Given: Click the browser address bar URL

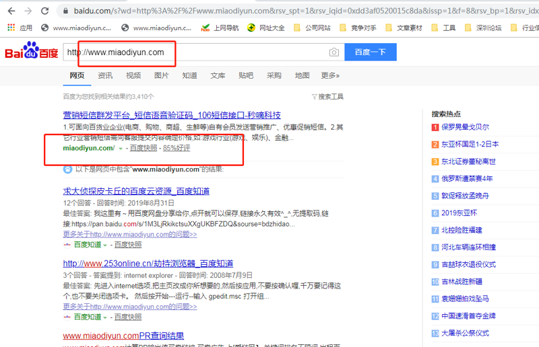Looking at the screenshot, I should (306, 11).
